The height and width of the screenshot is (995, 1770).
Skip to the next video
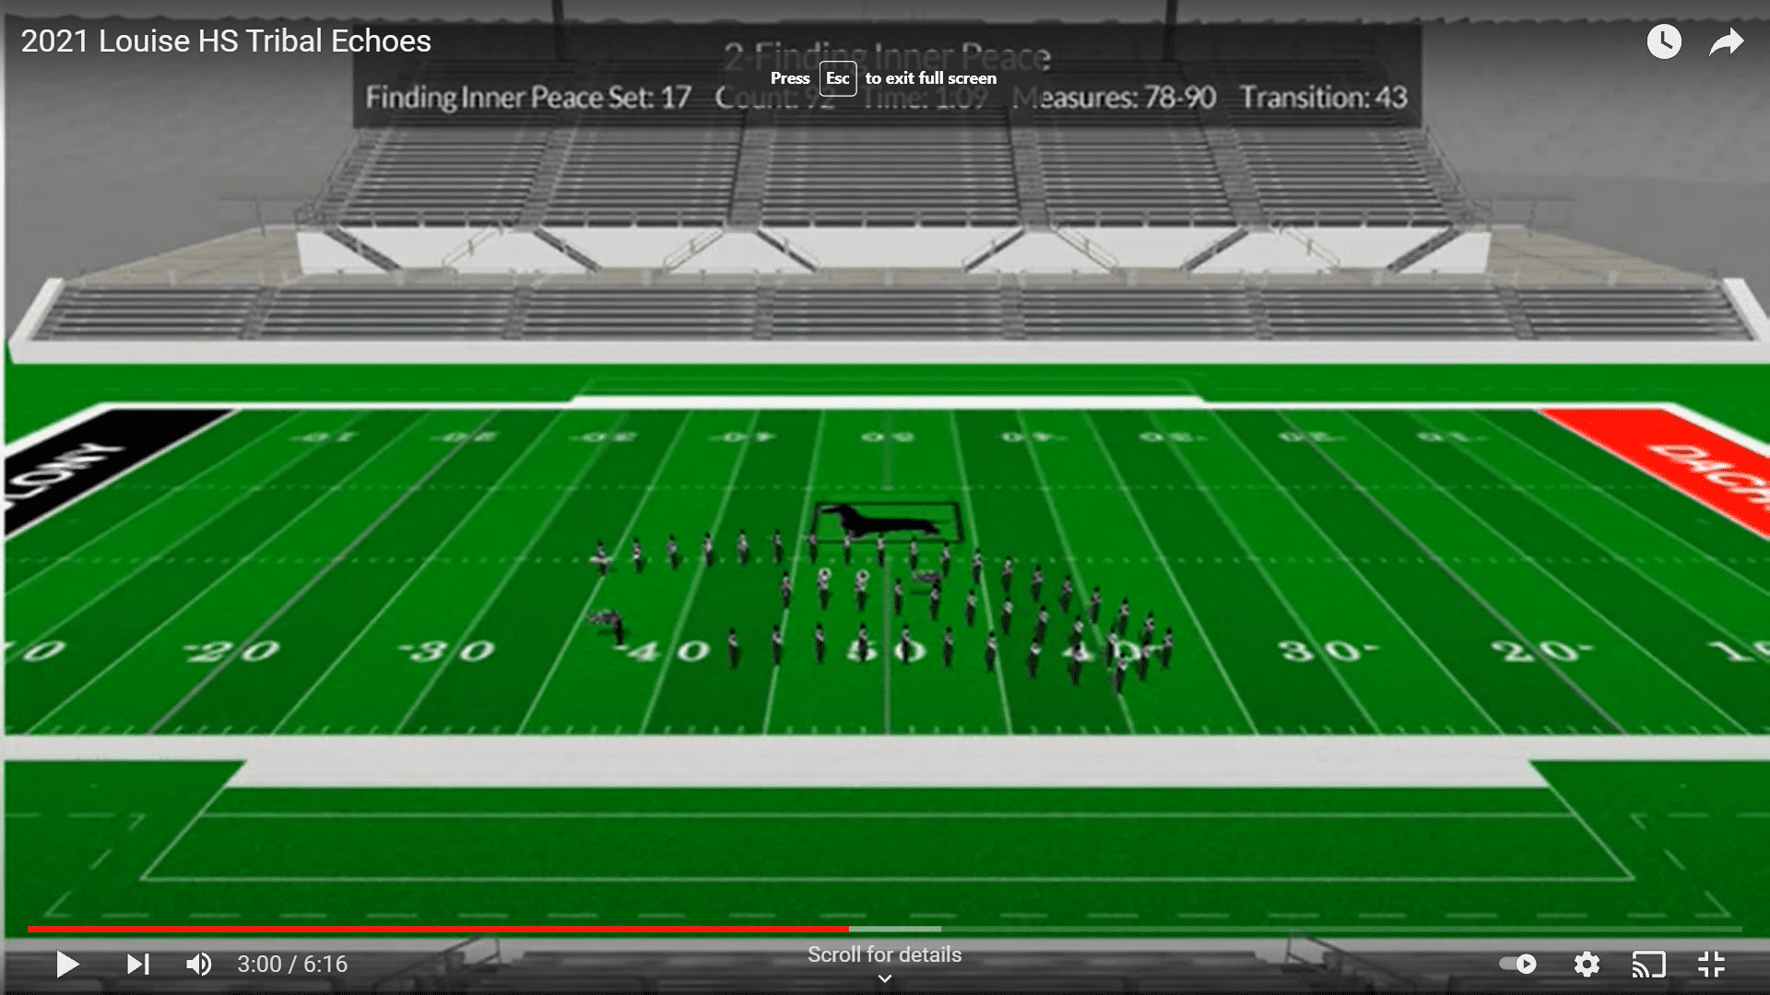click(138, 964)
